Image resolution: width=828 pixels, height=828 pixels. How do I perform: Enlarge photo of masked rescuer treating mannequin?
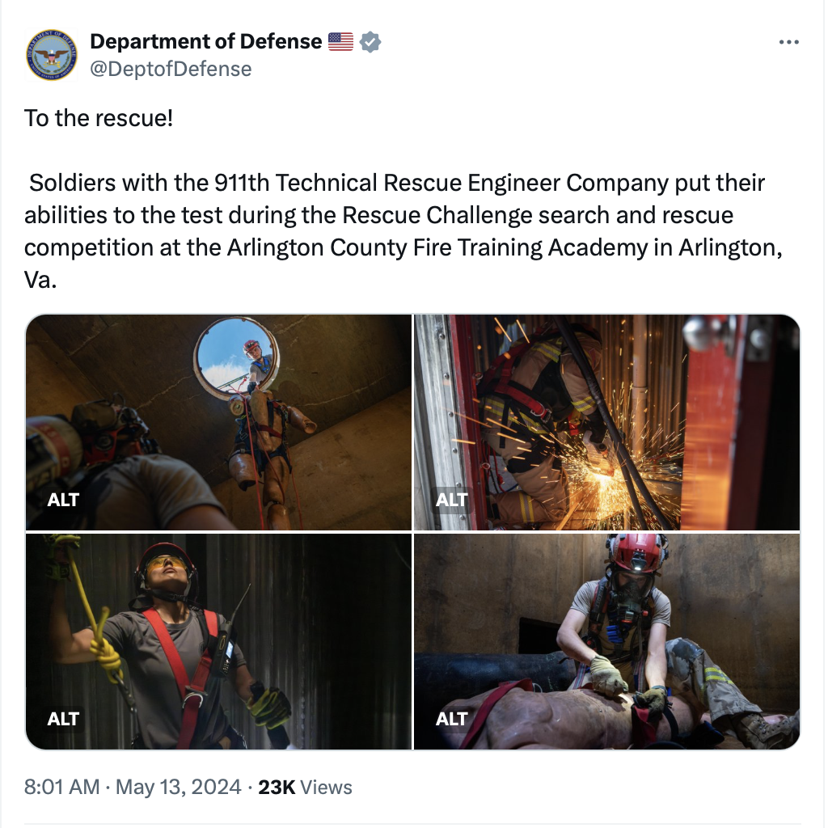(606, 641)
